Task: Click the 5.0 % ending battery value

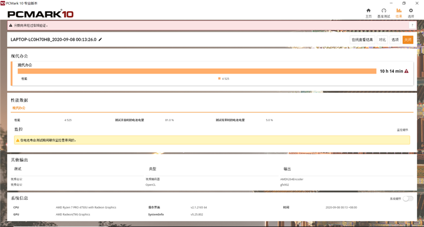Action: point(269,120)
